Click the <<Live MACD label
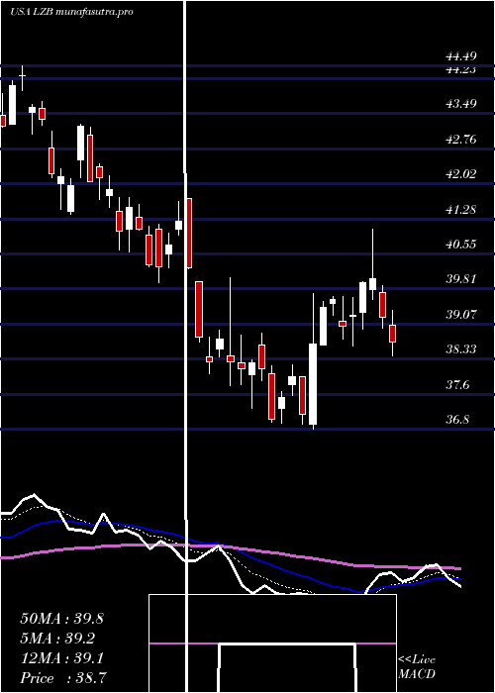The image size is (495, 693). pyautogui.click(x=417, y=667)
